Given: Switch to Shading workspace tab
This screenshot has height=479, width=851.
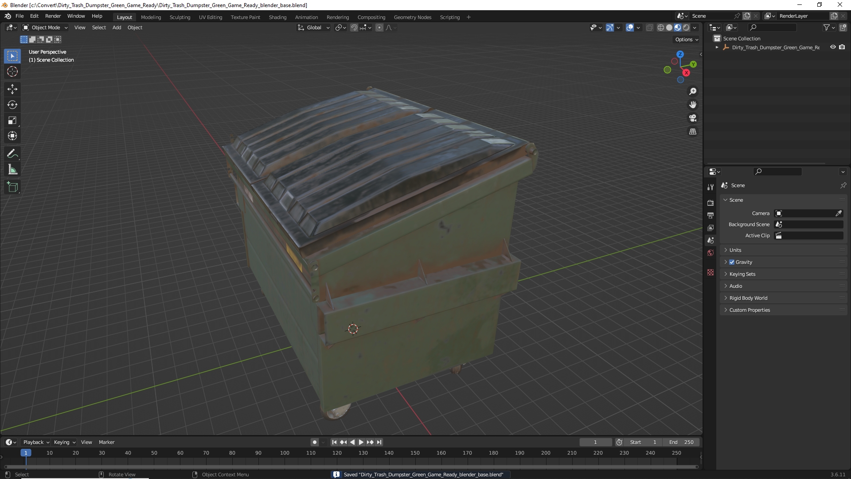Looking at the screenshot, I should point(277,17).
